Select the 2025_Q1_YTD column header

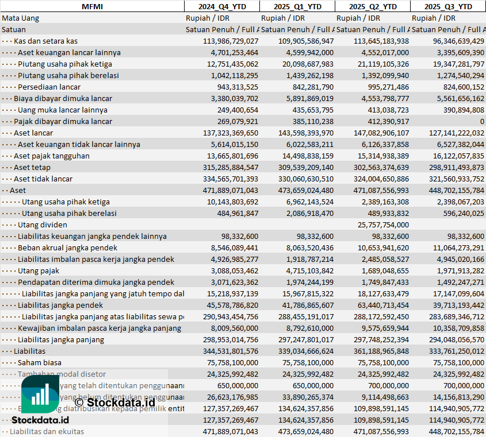coord(297,6)
